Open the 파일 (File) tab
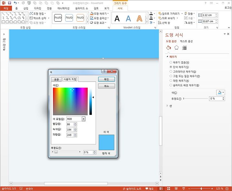232x191 pixels. pos(6,8)
